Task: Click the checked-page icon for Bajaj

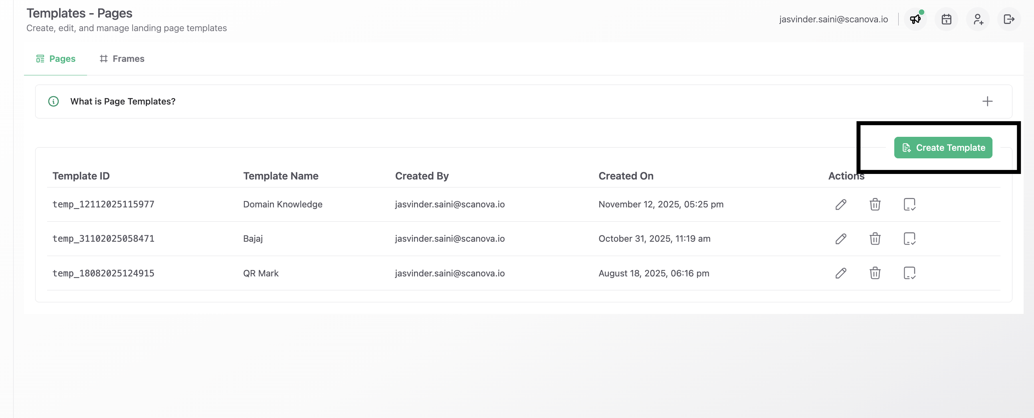Action: coord(909,239)
